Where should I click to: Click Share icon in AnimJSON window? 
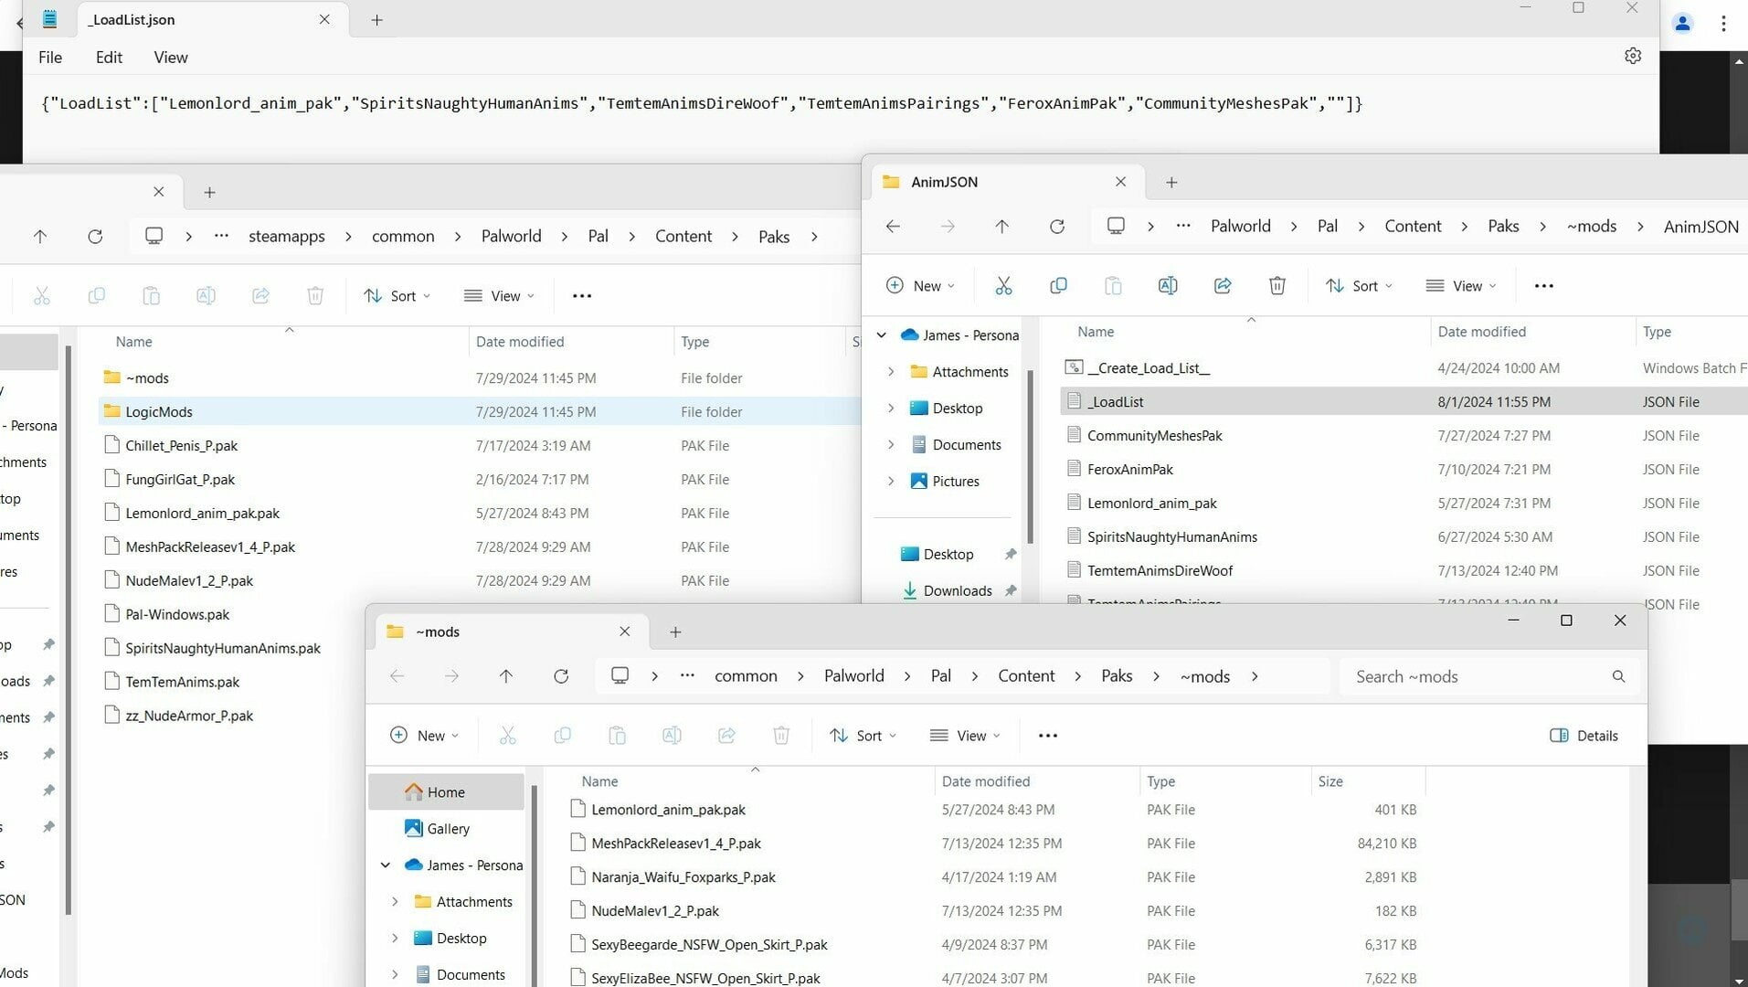point(1223,286)
